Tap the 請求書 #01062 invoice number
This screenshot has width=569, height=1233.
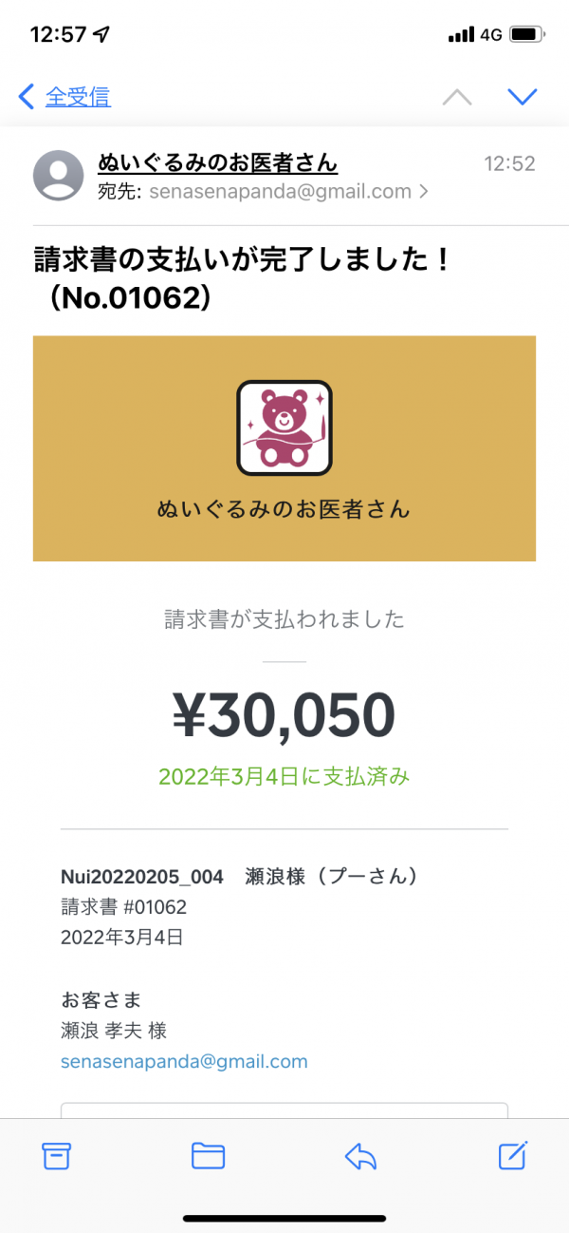[x=123, y=907]
